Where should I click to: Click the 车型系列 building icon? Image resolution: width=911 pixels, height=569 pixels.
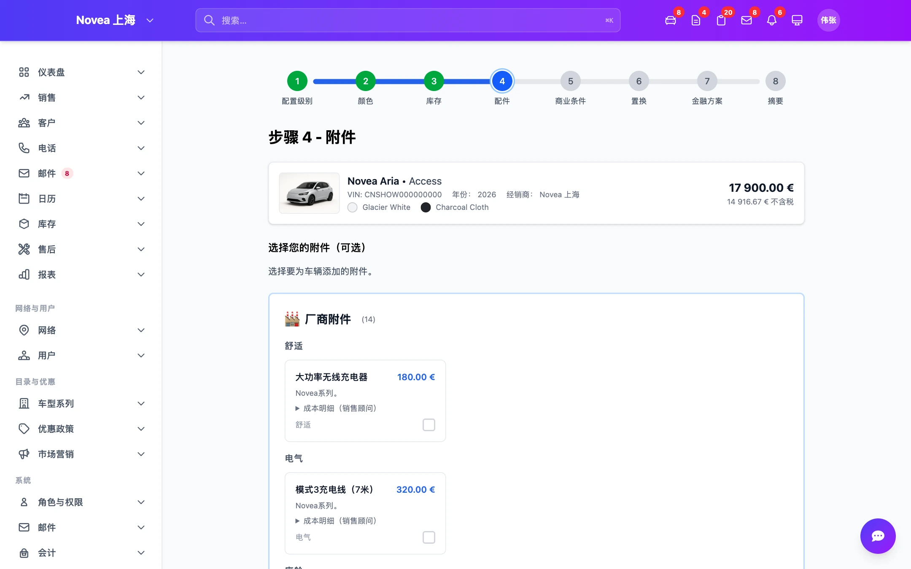(24, 403)
